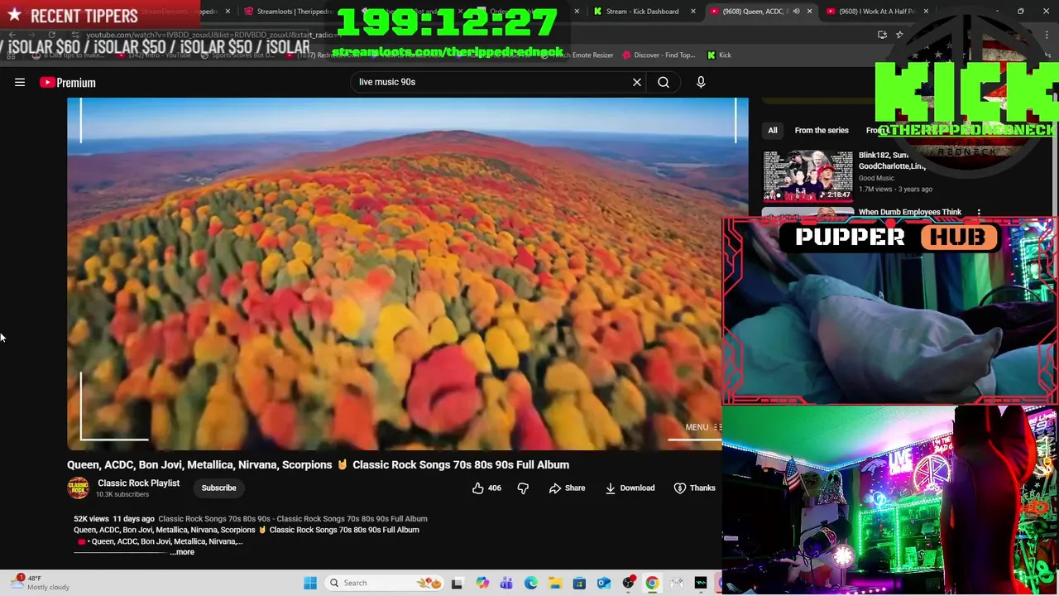Click the '10.3K subscribers' text

tap(122, 495)
